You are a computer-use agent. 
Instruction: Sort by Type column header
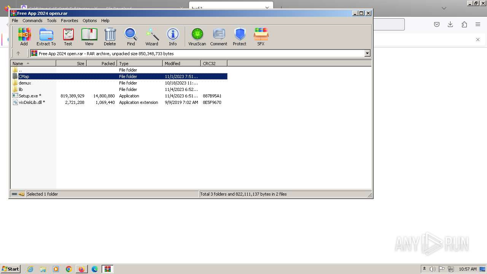(140, 64)
